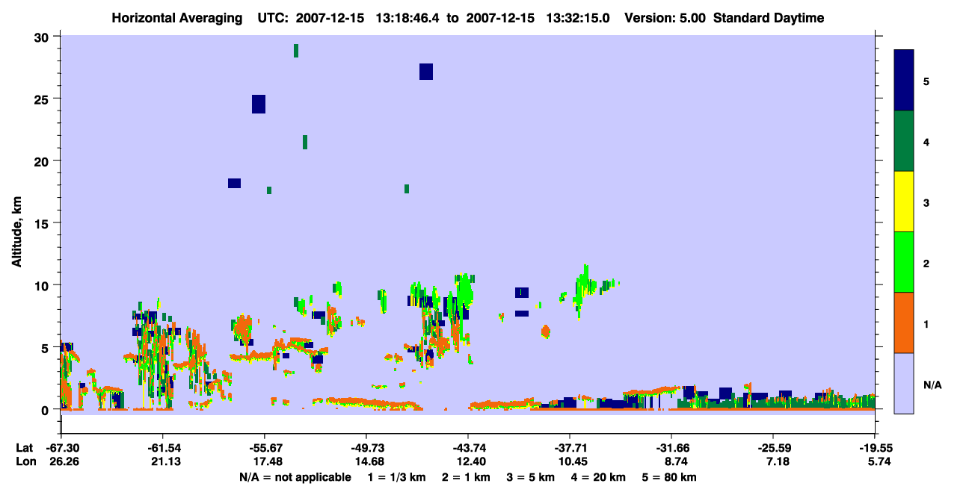
Task: Click the dark green colorbar segment labeled 4
Action: pyautogui.click(x=904, y=141)
